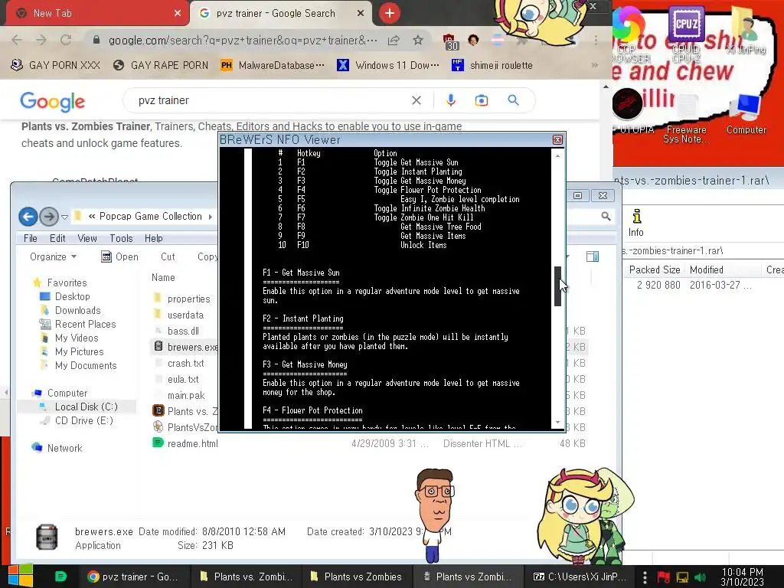The image size is (784, 588).
Task: Click Chrome back navigation arrow
Action: (x=17, y=40)
